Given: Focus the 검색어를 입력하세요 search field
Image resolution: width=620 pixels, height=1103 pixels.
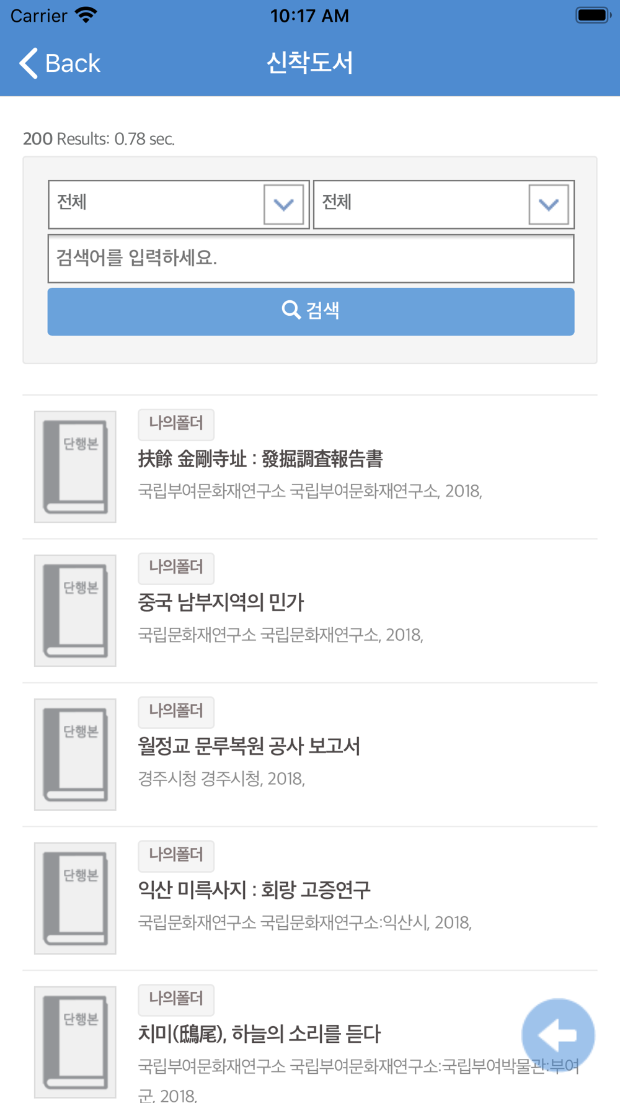Looking at the screenshot, I should [311, 258].
